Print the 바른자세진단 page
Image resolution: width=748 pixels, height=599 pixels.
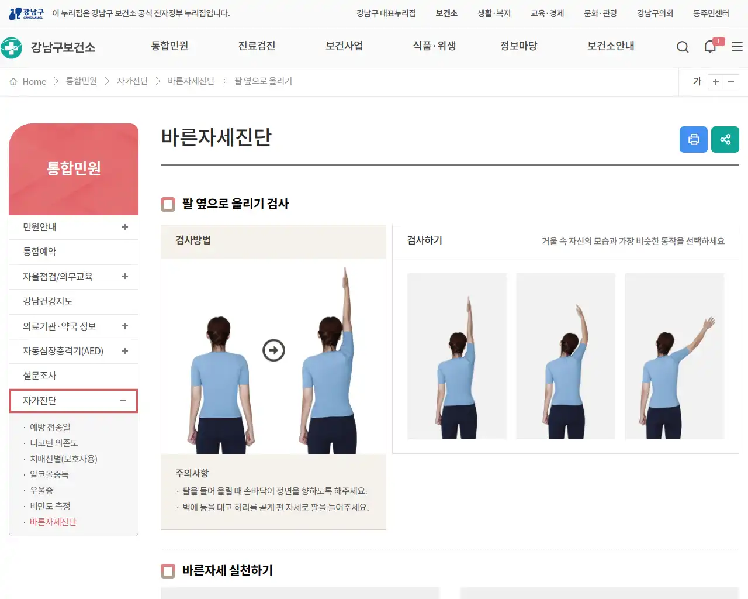point(693,139)
